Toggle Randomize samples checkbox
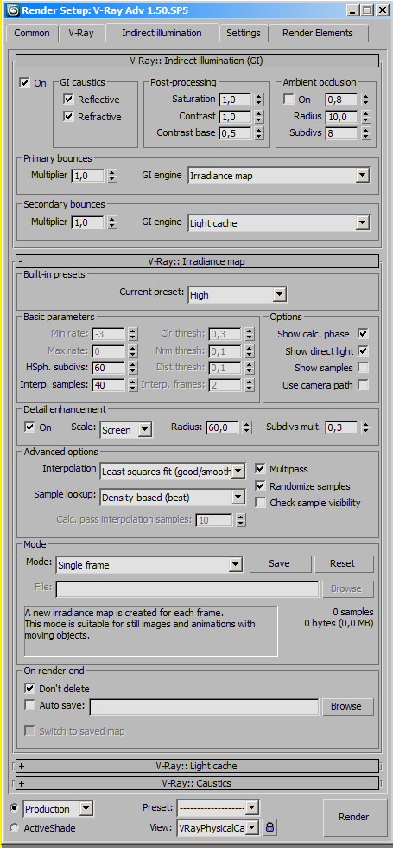 point(260,485)
